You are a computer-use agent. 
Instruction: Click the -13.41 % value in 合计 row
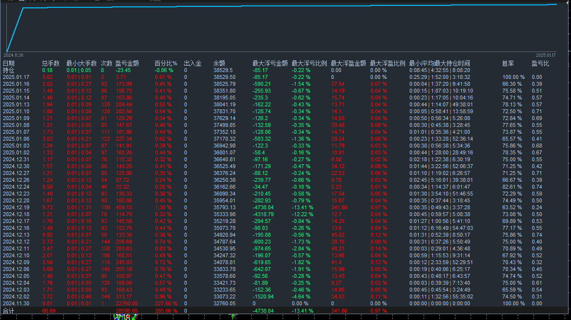(302, 311)
